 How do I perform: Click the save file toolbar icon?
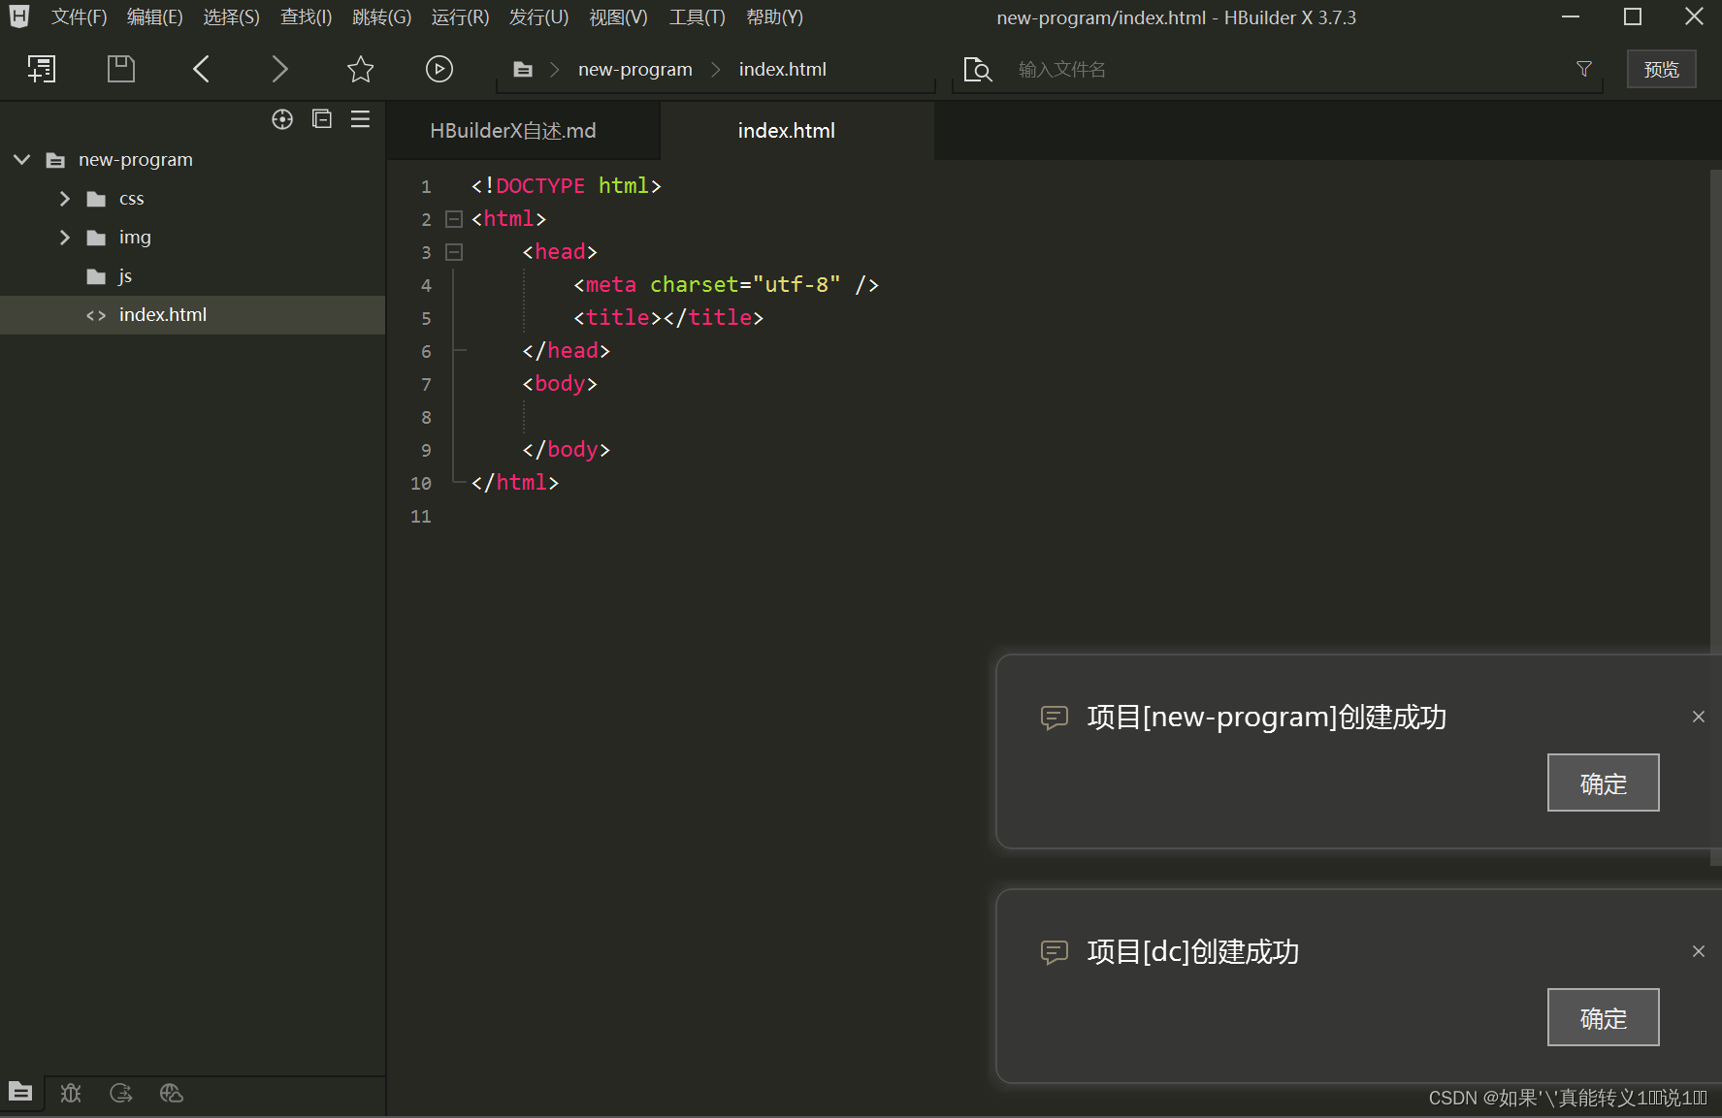121,69
